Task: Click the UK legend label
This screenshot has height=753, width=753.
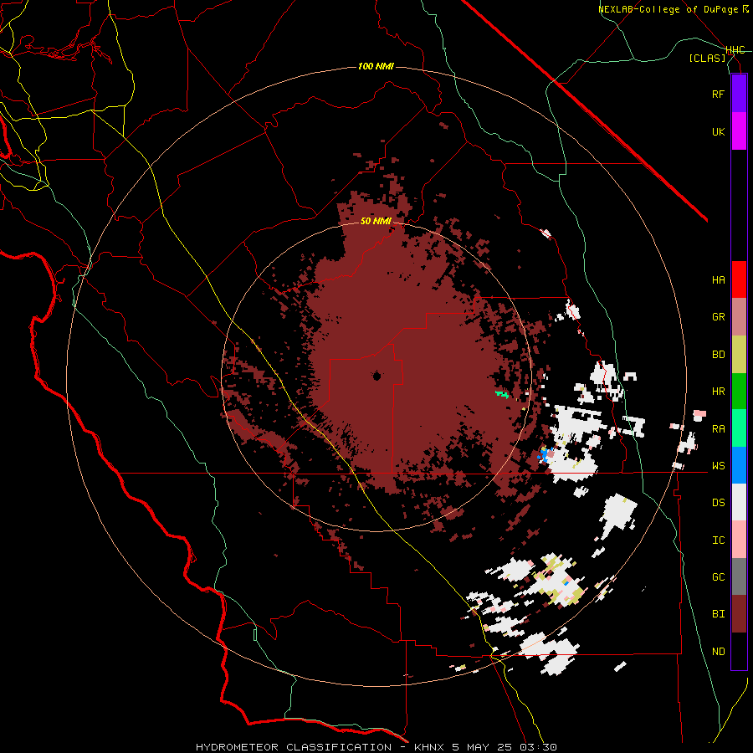Action: [718, 131]
